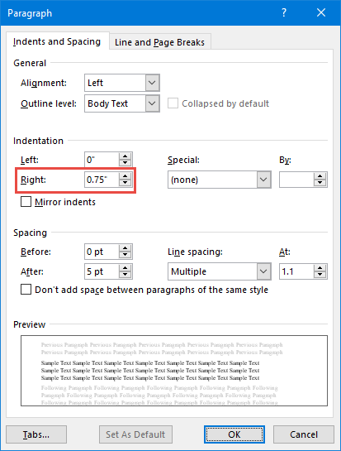This screenshot has width=341, height=451.
Task: Decrease the By value with down arrow
Action: pyautogui.click(x=320, y=183)
